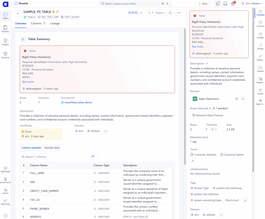Expand the Query dropdown

[x=161, y=13]
